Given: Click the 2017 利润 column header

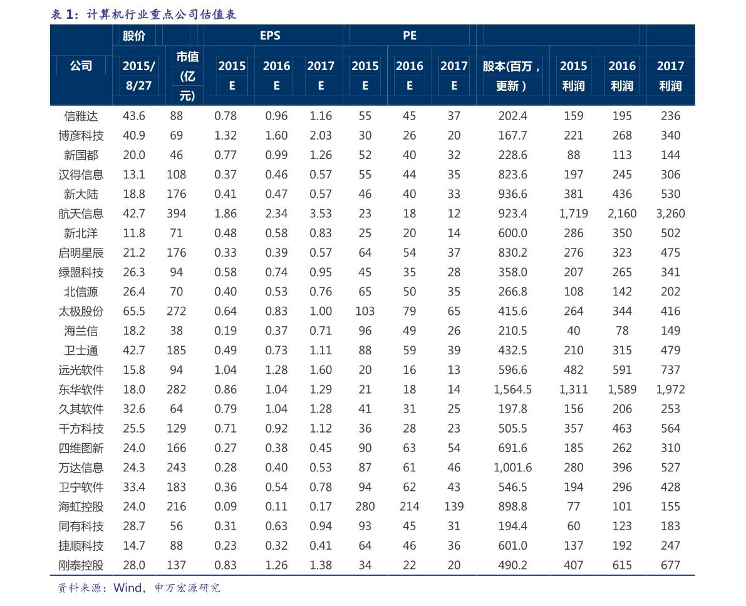Looking at the screenshot, I should 670,76.
